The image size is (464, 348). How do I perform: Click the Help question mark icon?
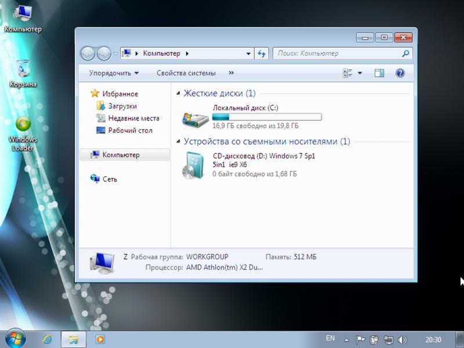(400, 73)
